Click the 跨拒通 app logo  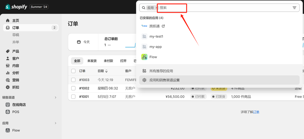144,26
